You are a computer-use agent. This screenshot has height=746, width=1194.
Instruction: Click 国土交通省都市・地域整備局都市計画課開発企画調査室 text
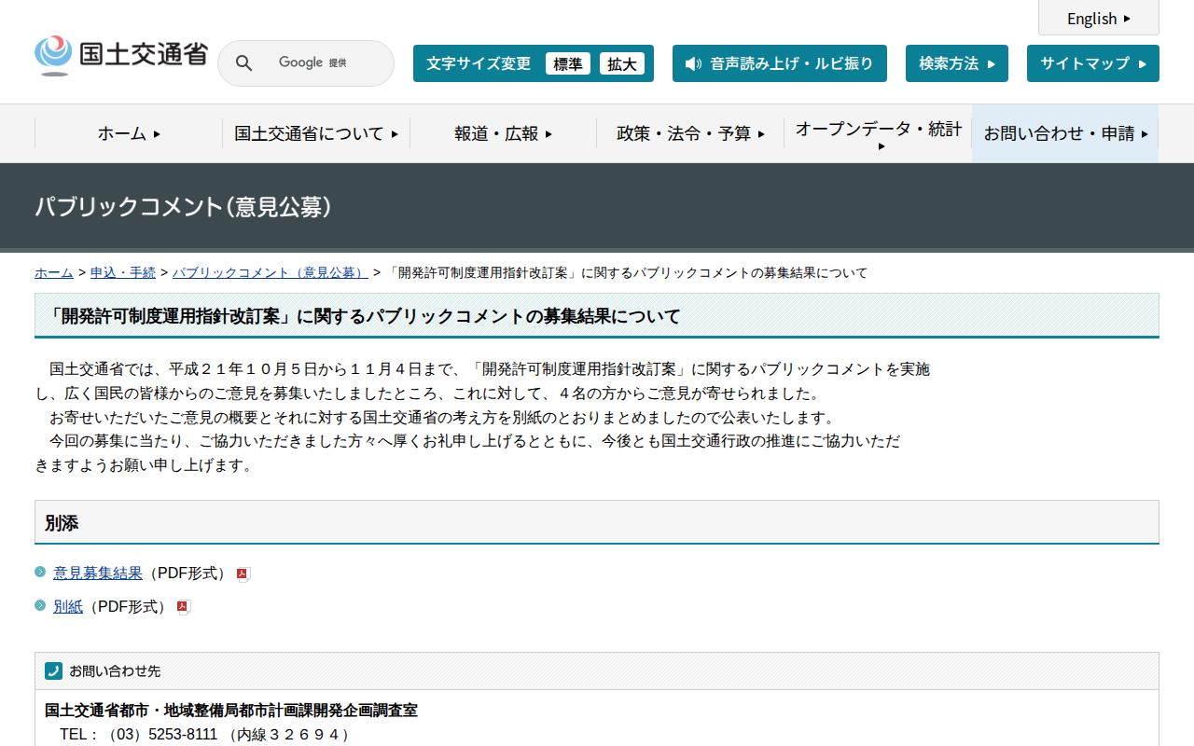click(231, 711)
